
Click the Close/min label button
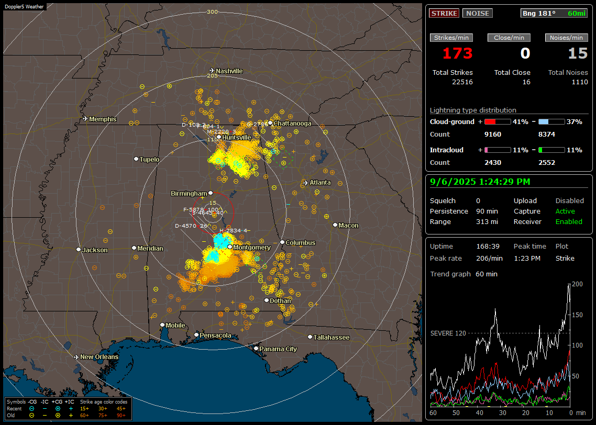509,38
